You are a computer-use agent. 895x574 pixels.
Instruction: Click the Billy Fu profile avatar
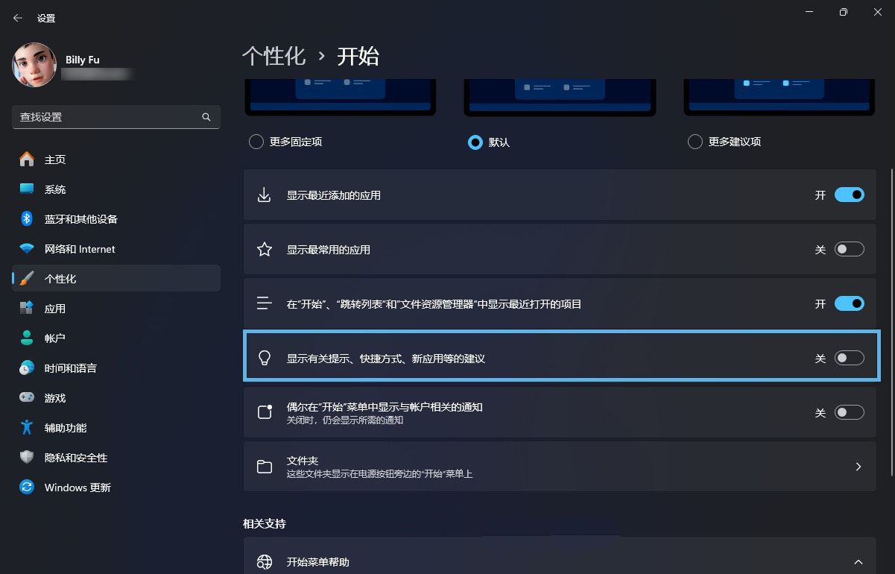[x=34, y=65]
